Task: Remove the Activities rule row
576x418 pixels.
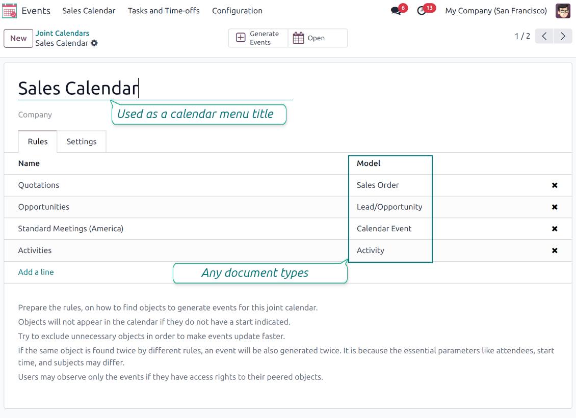Action: click(x=555, y=250)
